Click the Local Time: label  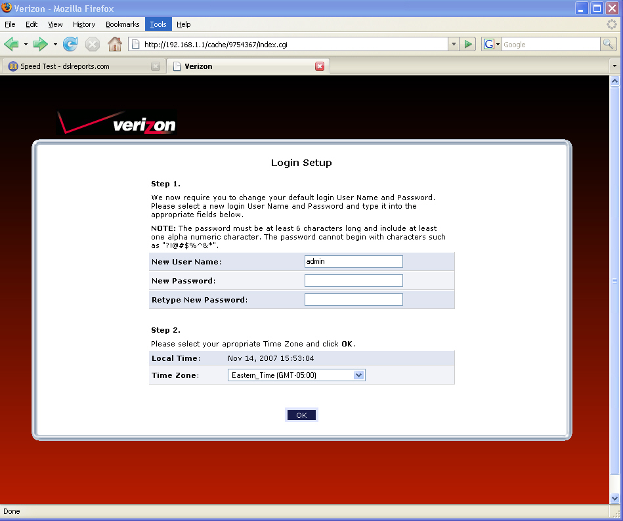pos(176,358)
